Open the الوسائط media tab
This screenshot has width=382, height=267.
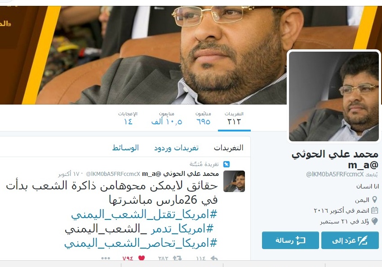click(x=125, y=148)
